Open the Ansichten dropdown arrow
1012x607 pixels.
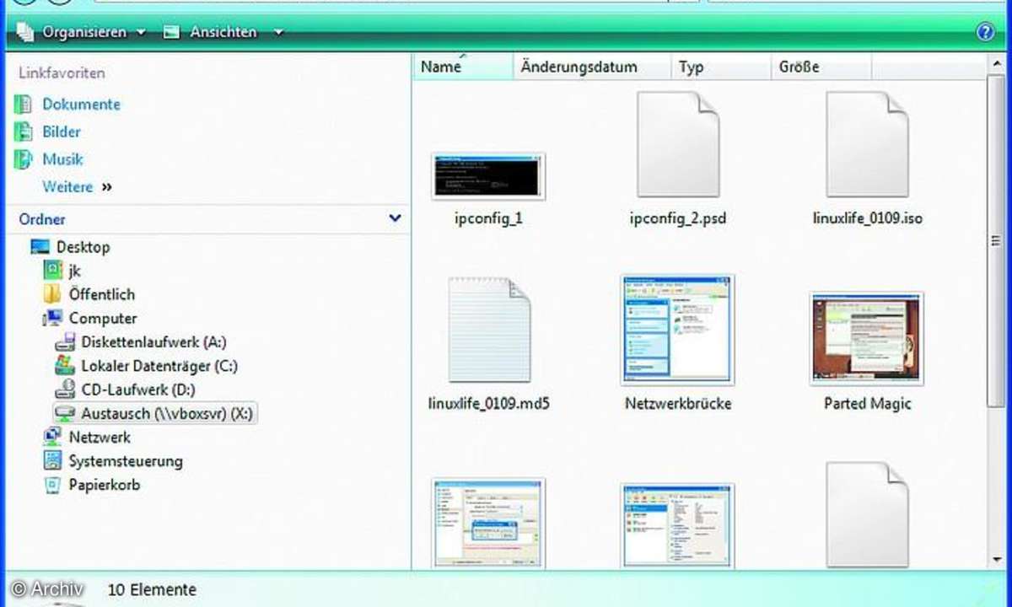(278, 32)
